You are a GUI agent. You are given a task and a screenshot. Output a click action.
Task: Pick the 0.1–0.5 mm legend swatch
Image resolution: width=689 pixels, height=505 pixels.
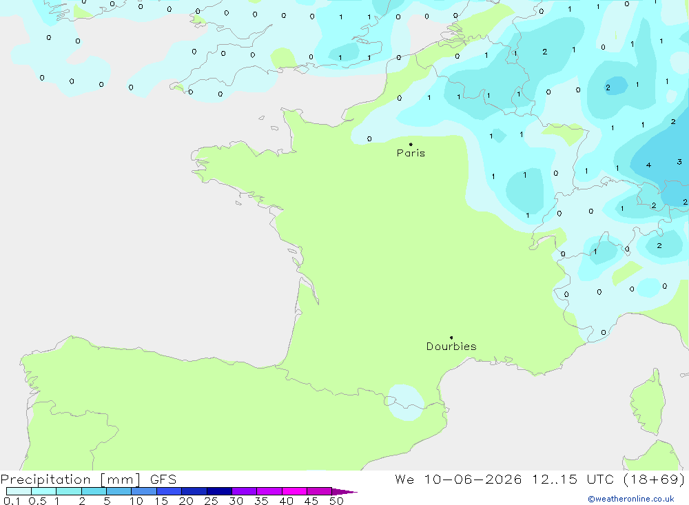coord(19,491)
